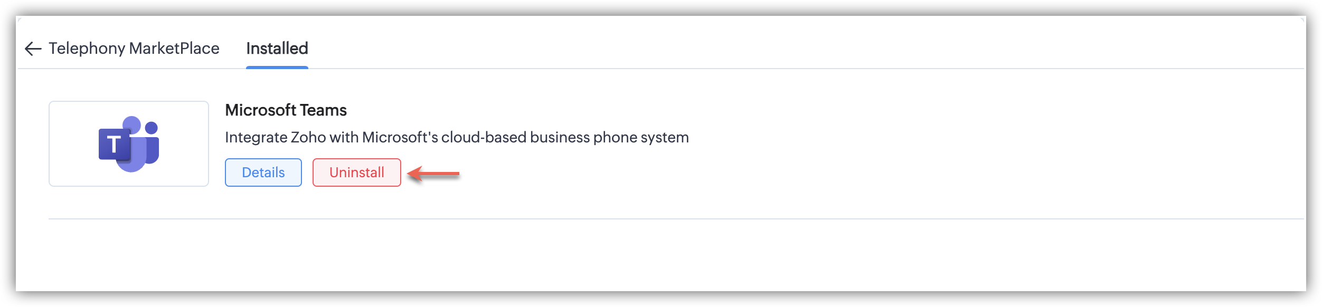
Task: Uninstall the Microsoft Teams integration
Action: (356, 172)
